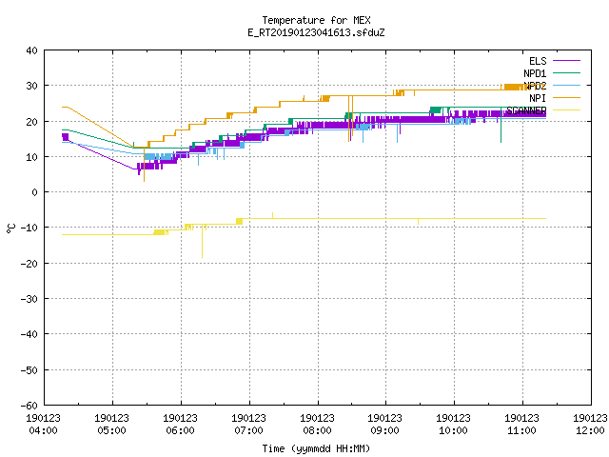Select the NPI legend label
The height and width of the screenshot is (457, 609).
pyautogui.click(x=538, y=98)
